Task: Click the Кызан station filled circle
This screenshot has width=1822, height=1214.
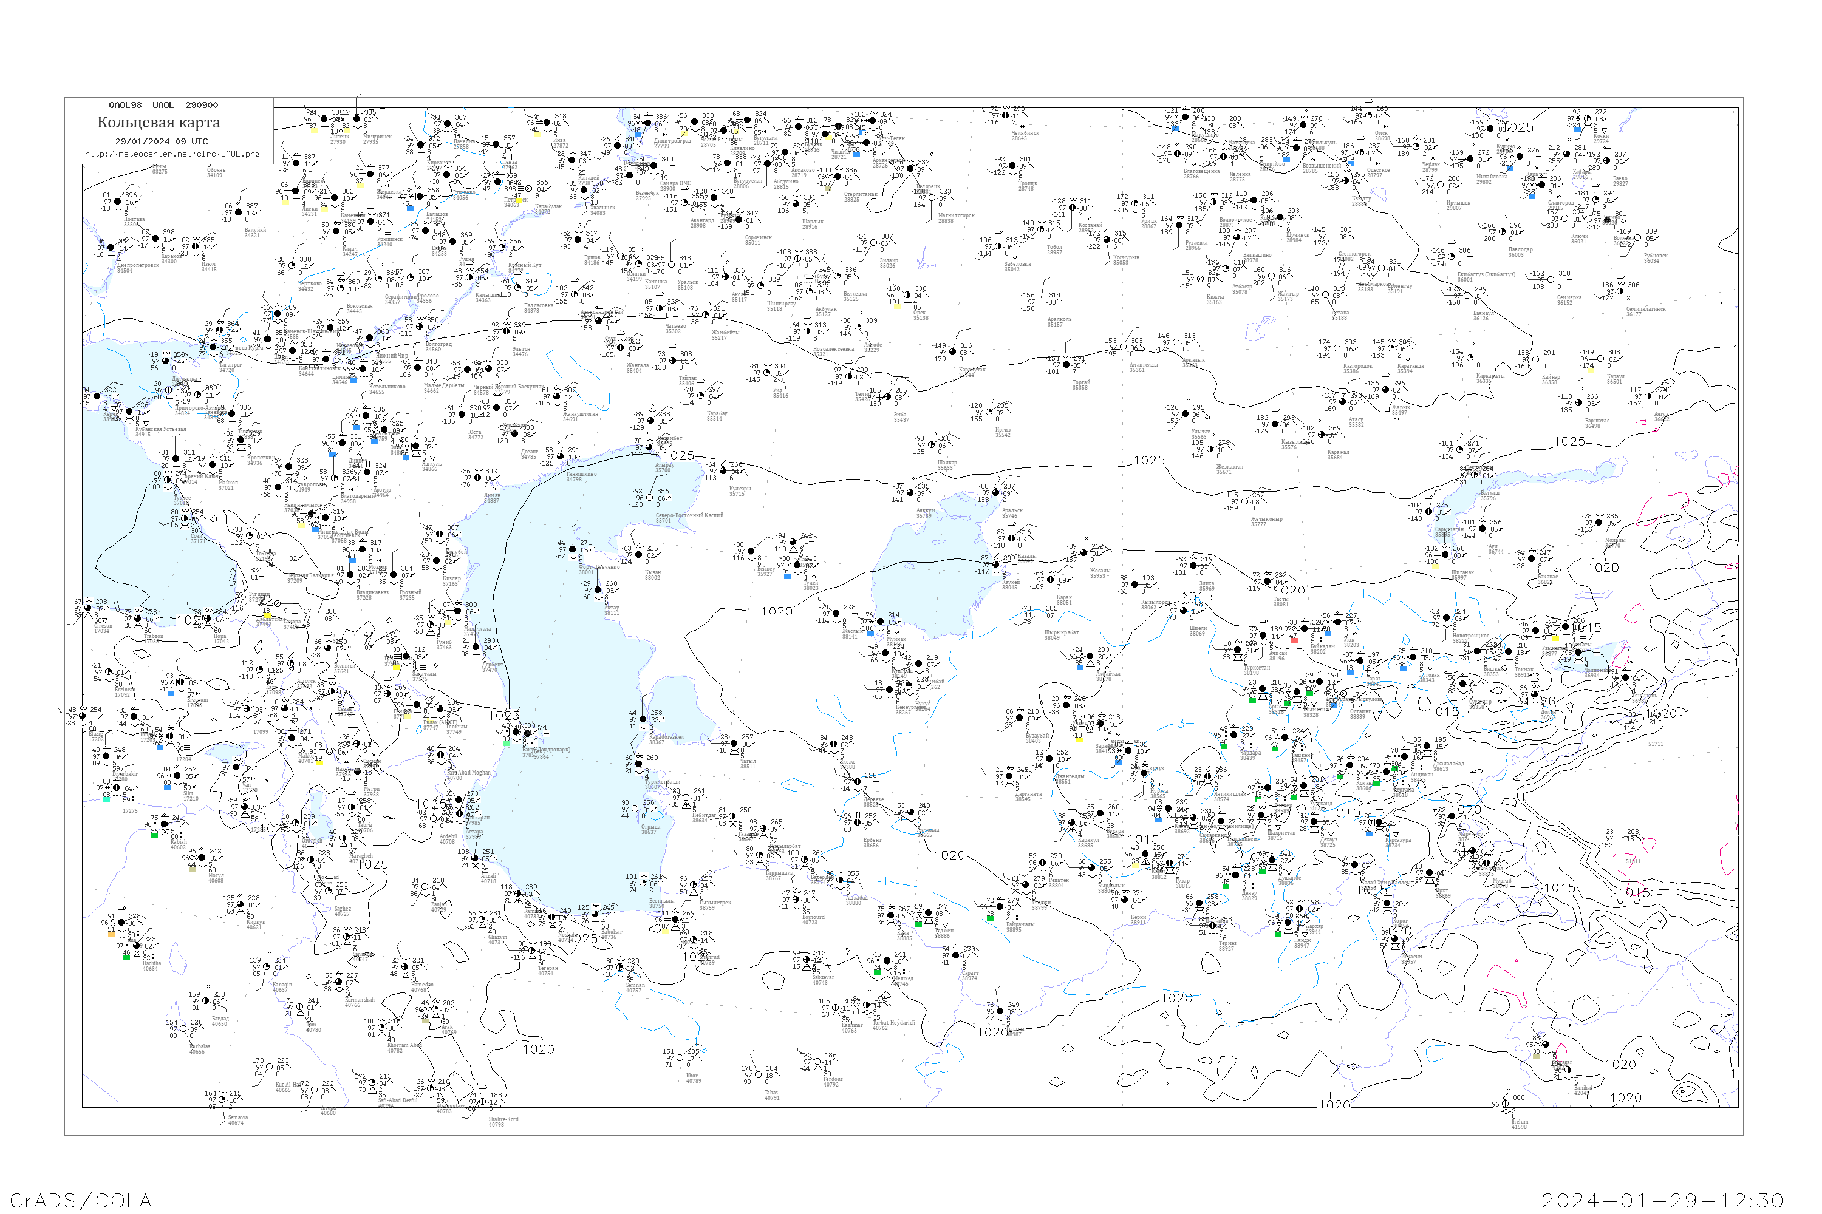Action: point(640,555)
